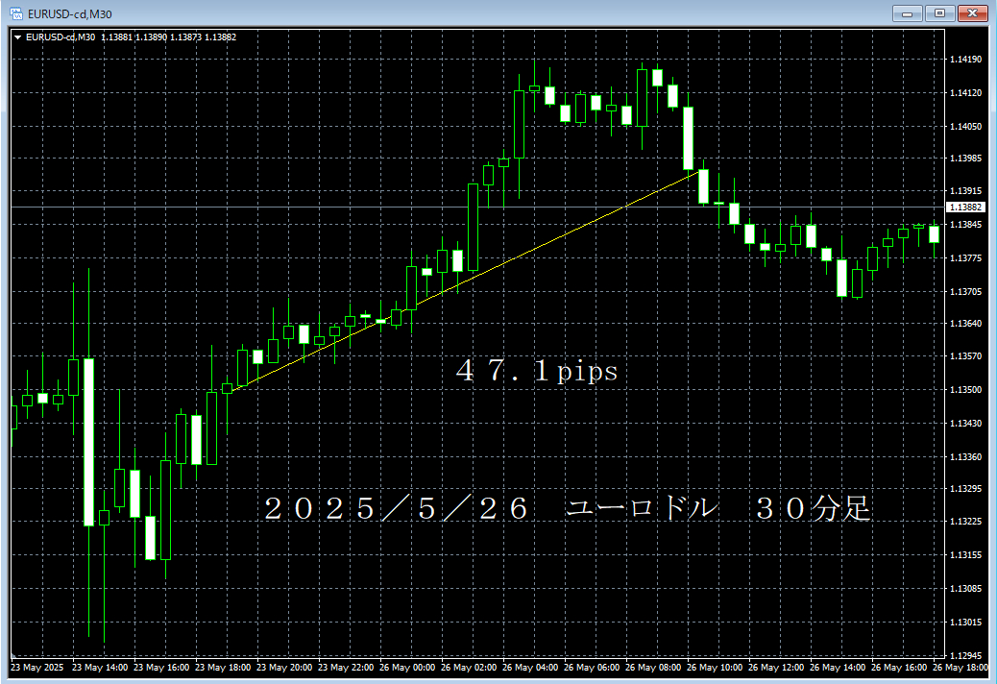The image size is (997, 684).
Task: Click the chart icon in the title bar
Action: click(x=16, y=12)
